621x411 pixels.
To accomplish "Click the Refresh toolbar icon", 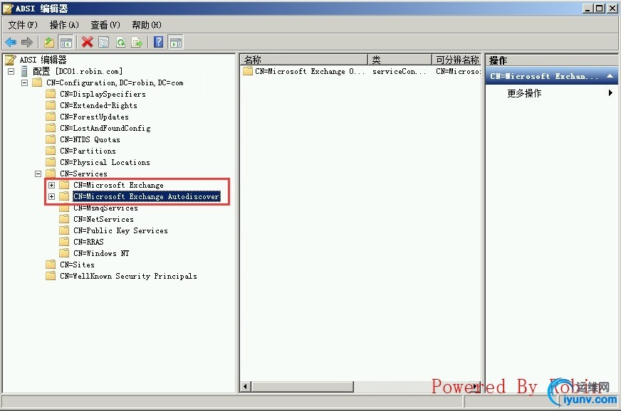I will click(x=120, y=42).
